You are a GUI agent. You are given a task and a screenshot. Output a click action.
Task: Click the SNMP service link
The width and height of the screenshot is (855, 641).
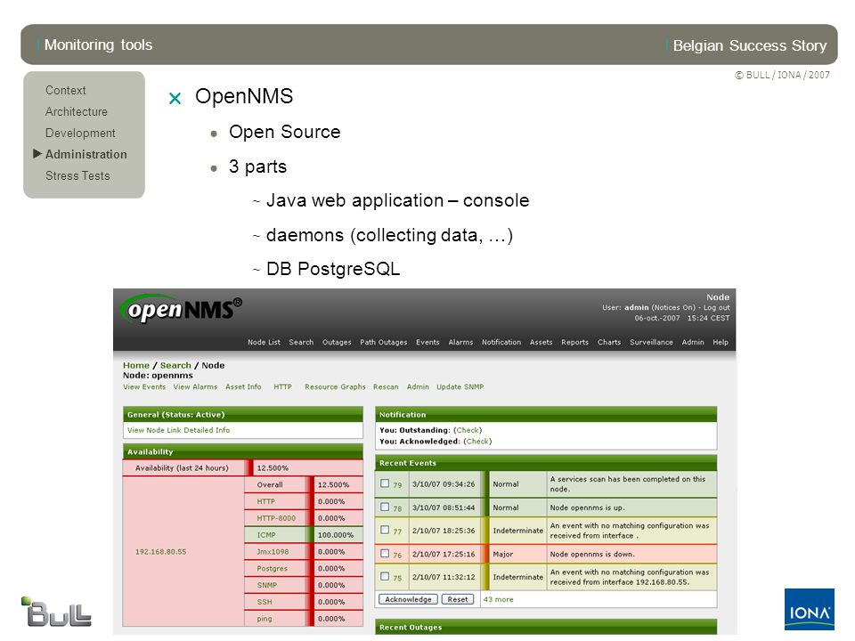click(x=266, y=586)
